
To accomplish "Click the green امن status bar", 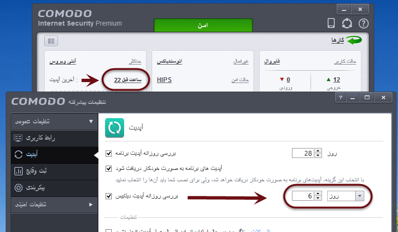I will tap(203, 25).
